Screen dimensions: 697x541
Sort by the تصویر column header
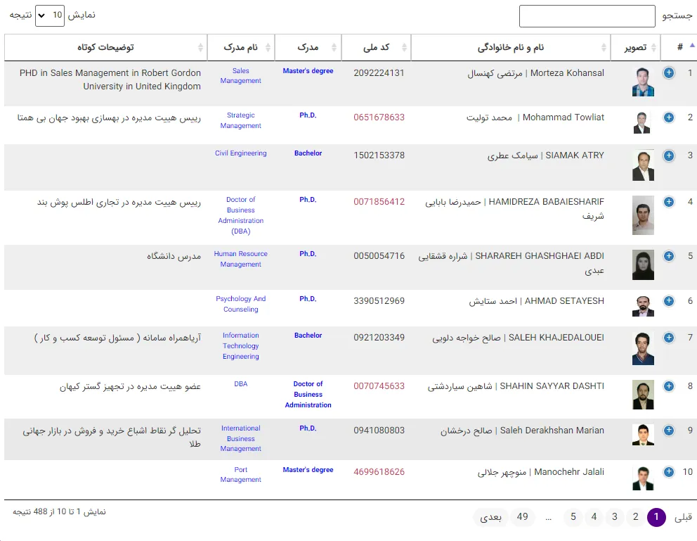[x=636, y=47]
